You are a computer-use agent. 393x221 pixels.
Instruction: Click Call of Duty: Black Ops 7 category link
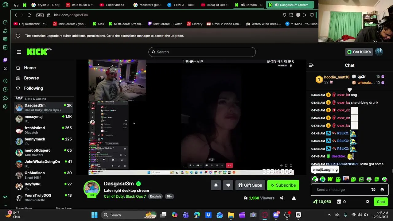pyautogui.click(x=125, y=196)
